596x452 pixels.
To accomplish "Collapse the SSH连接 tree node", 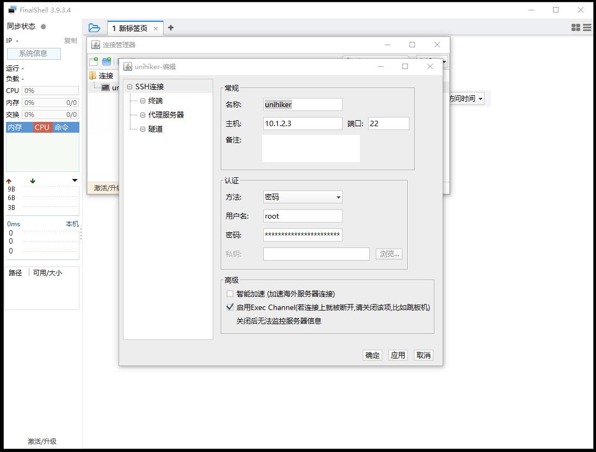I will click(129, 86).
